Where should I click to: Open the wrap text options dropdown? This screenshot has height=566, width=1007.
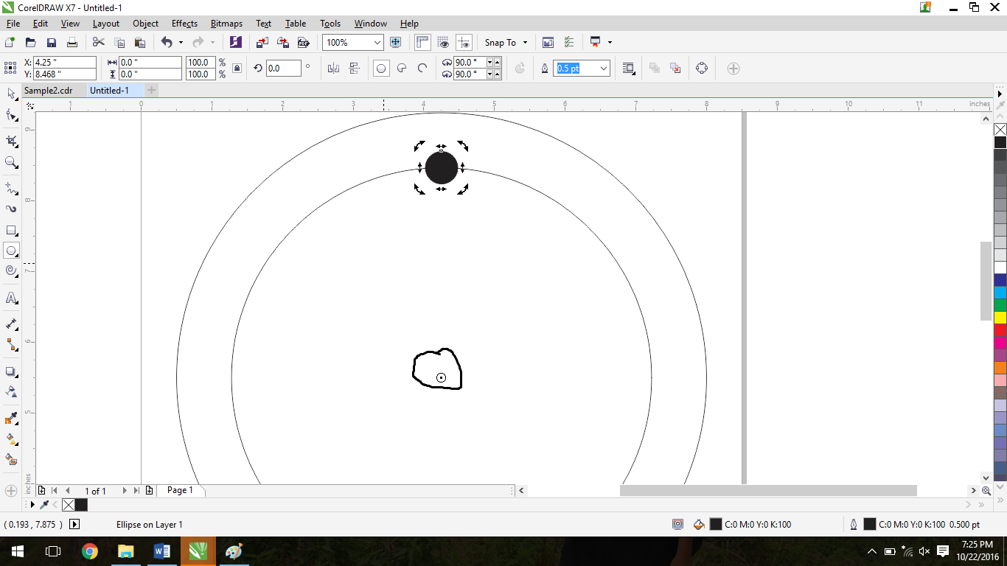pos(629,69)
